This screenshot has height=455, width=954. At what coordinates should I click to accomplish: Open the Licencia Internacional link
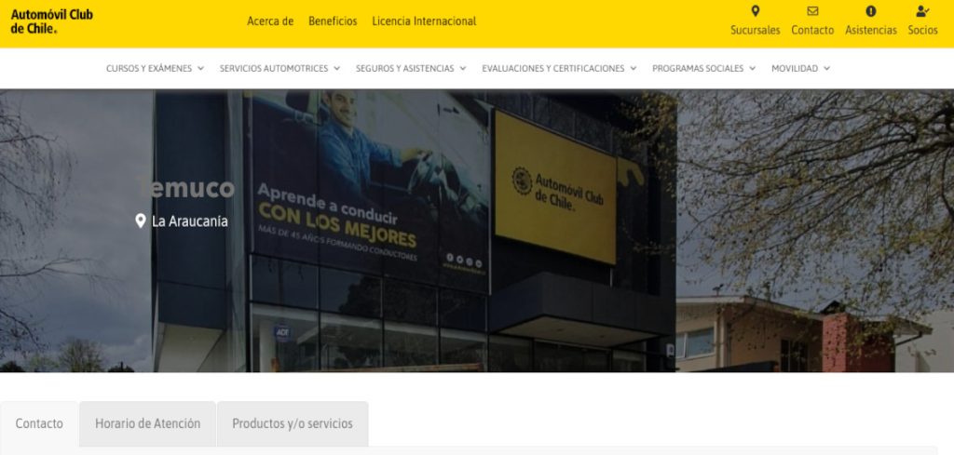(x=424, y=21)
